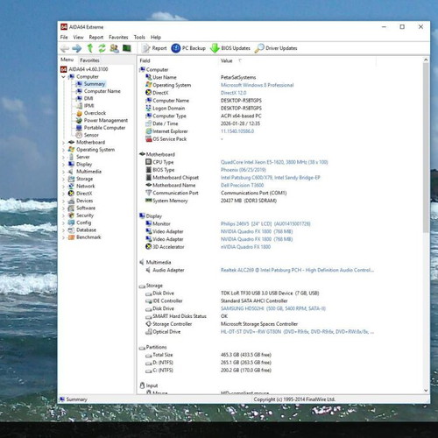The height and width of the screenshot is (438, 438).
Task: Open the Tools menu
Action: [x=139, y=37]
